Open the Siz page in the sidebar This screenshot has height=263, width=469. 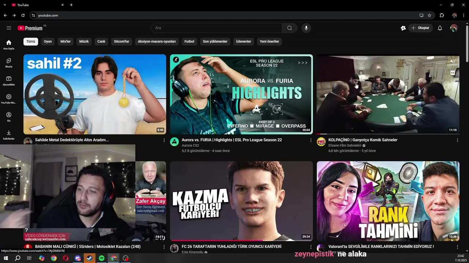tap(9, 117)
